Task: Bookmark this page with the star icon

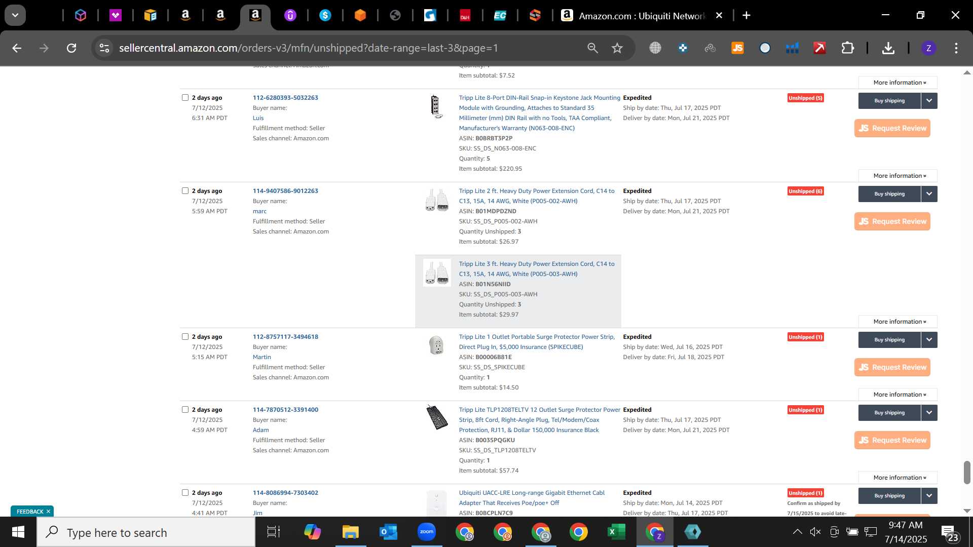Action: coord(617,48)
